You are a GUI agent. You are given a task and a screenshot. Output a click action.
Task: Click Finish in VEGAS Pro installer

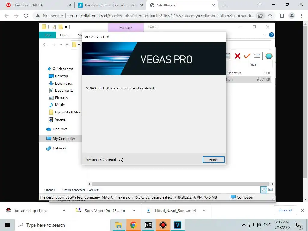(x=214, y=159)
